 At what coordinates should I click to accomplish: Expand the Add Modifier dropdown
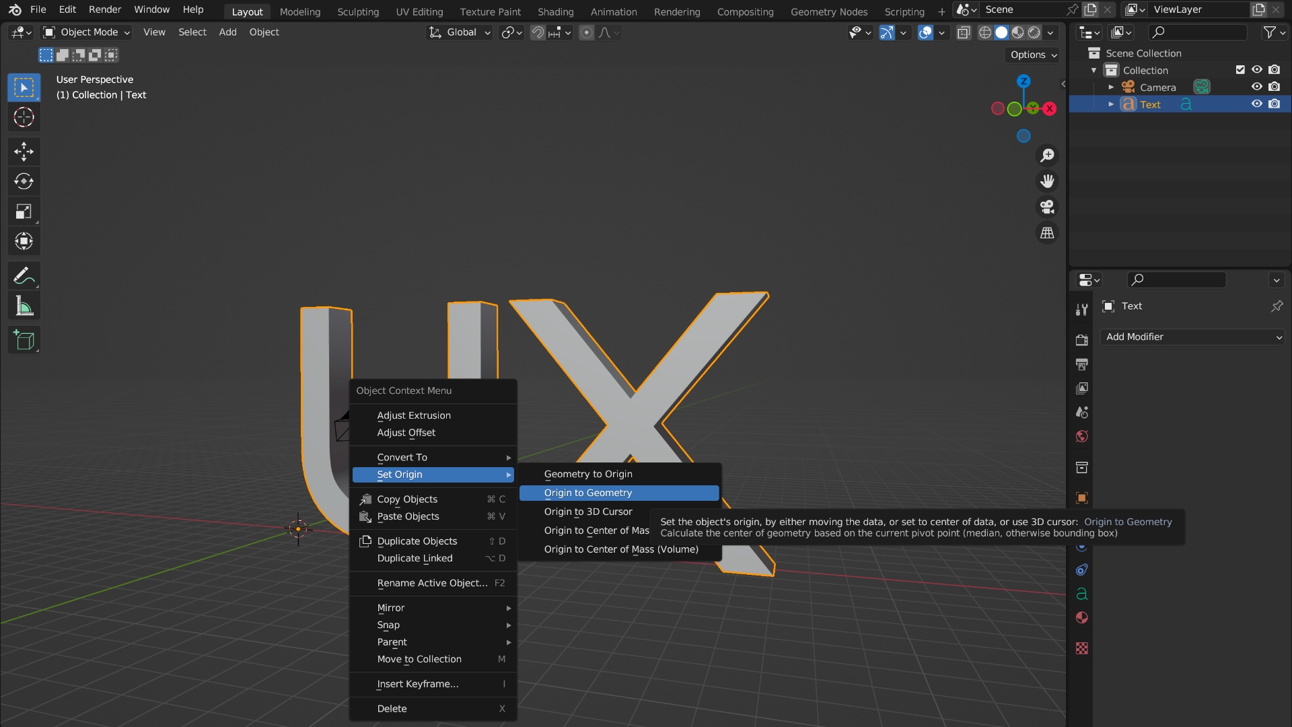pyautogui.click(x=1192, y=337)
